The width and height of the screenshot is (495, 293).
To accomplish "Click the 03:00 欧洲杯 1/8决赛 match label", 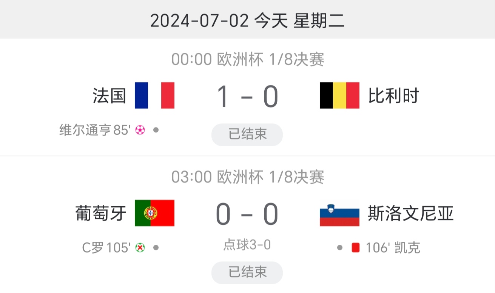I will [x=247, y=177].
